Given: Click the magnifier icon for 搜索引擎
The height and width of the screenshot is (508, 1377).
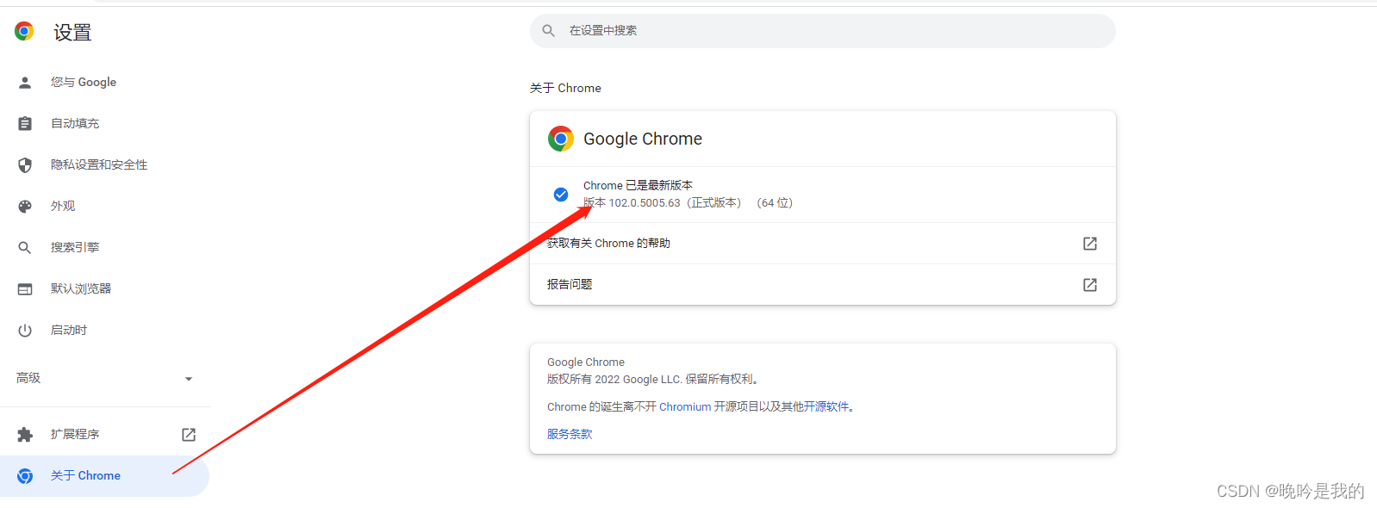Looking at the screenshot, I should (x=25, y=248).
